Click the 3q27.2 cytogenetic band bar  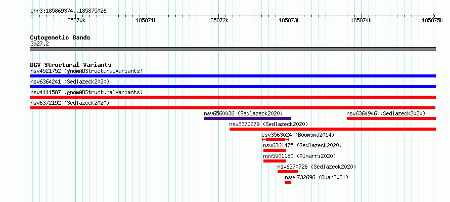tap(233, 49)
